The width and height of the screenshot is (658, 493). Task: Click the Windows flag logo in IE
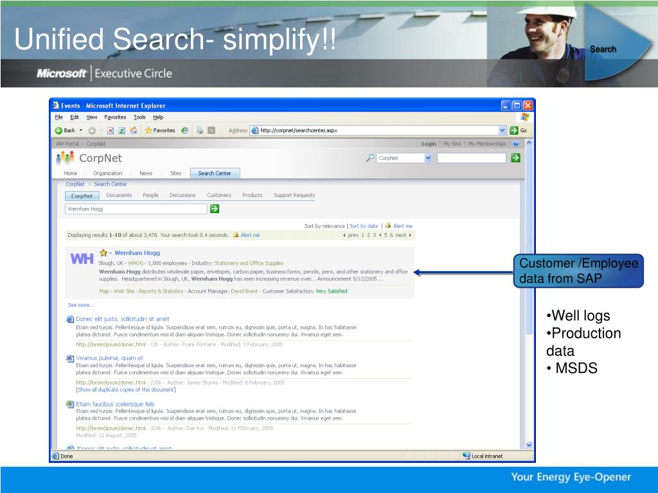click(524, 117)
